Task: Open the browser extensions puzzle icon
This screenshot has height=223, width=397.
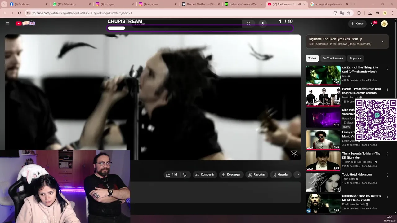Action: 359,13
